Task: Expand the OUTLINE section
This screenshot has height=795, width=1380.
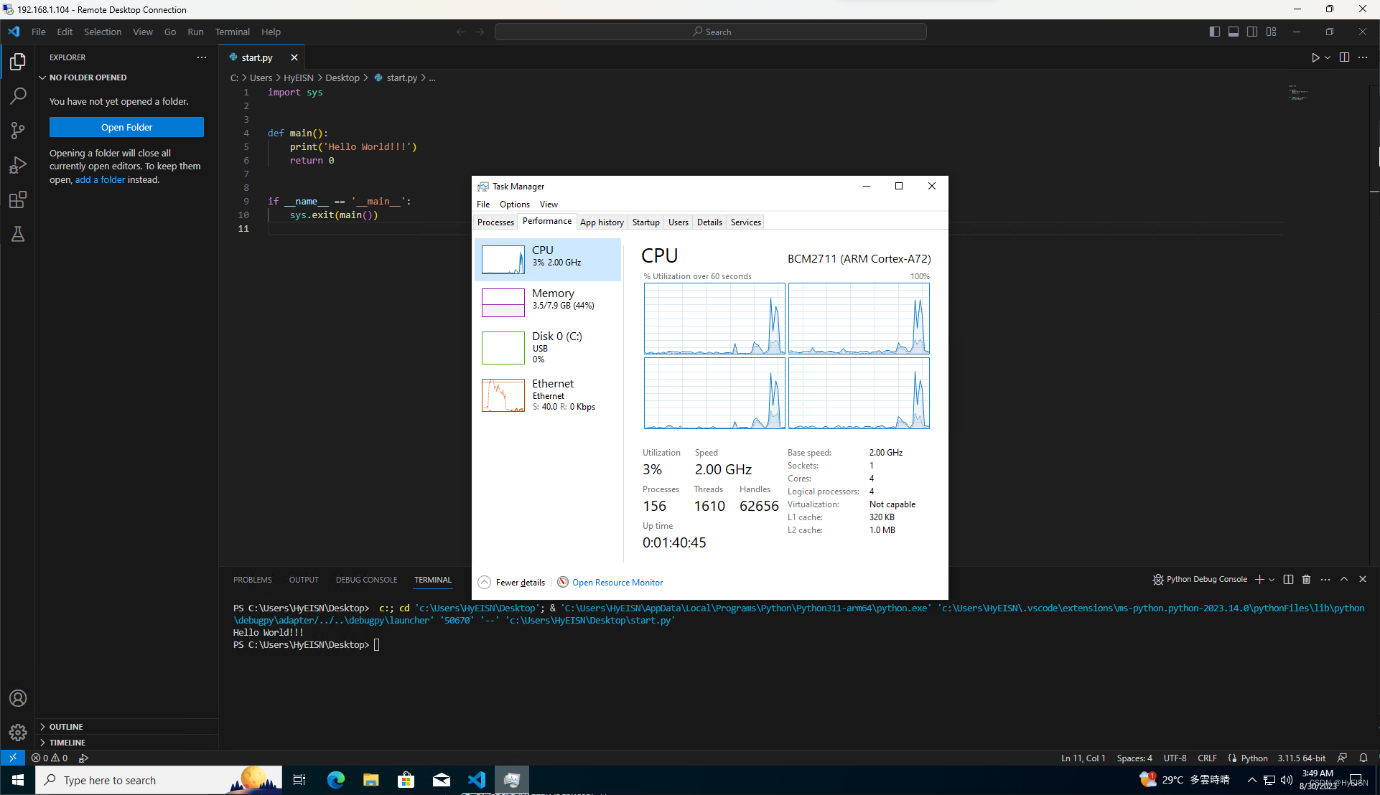Action: 66,727
